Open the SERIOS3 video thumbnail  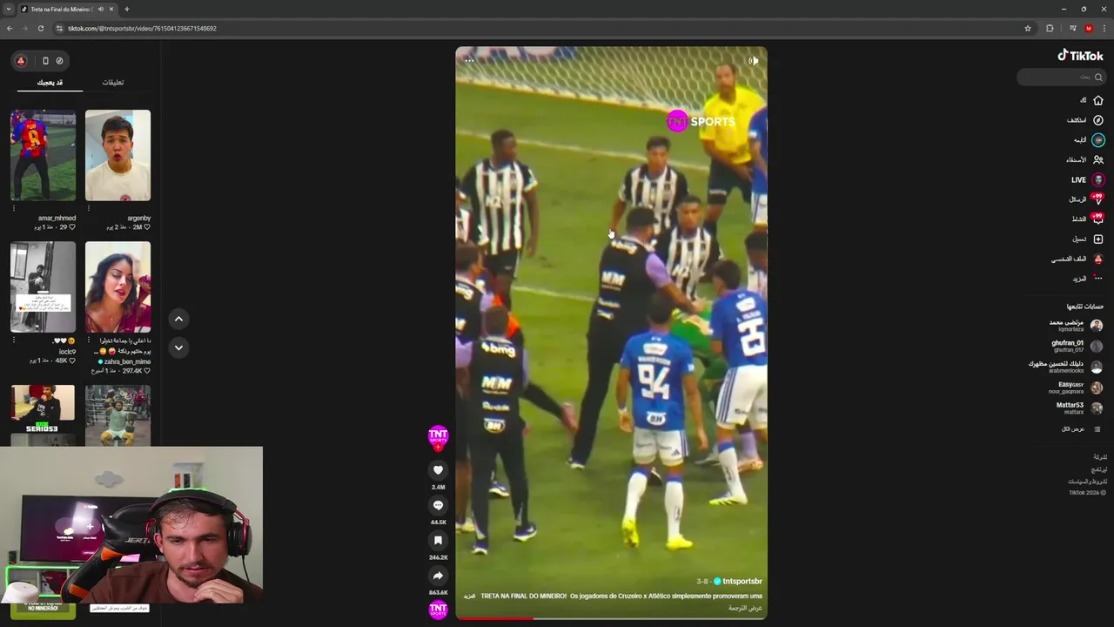(43, 415)
